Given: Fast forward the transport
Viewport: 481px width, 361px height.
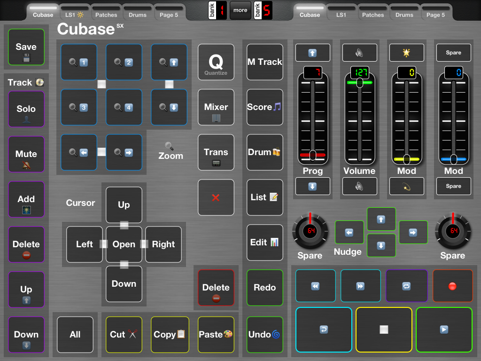Looking at the screenshot, I should pyautogui.click(x=360, y=286).
